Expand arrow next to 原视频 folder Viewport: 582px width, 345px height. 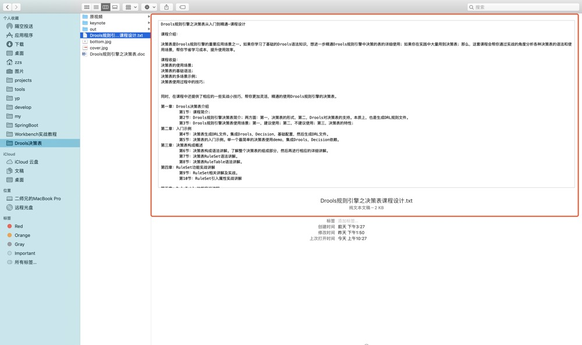(x=149, y=17)
